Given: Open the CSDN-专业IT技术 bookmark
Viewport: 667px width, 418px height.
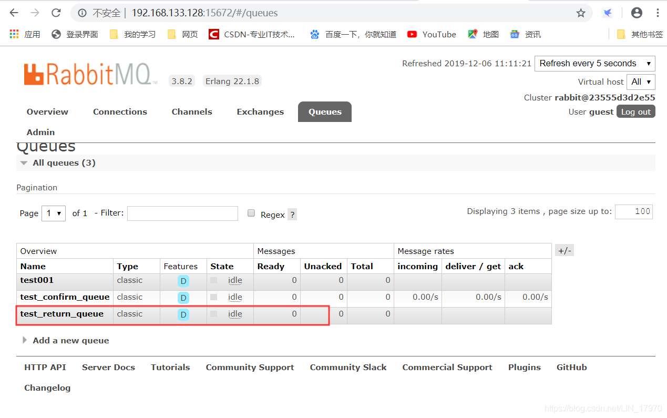Looking at the screenshot, I should pyautogui.click(x=252, y=34).
